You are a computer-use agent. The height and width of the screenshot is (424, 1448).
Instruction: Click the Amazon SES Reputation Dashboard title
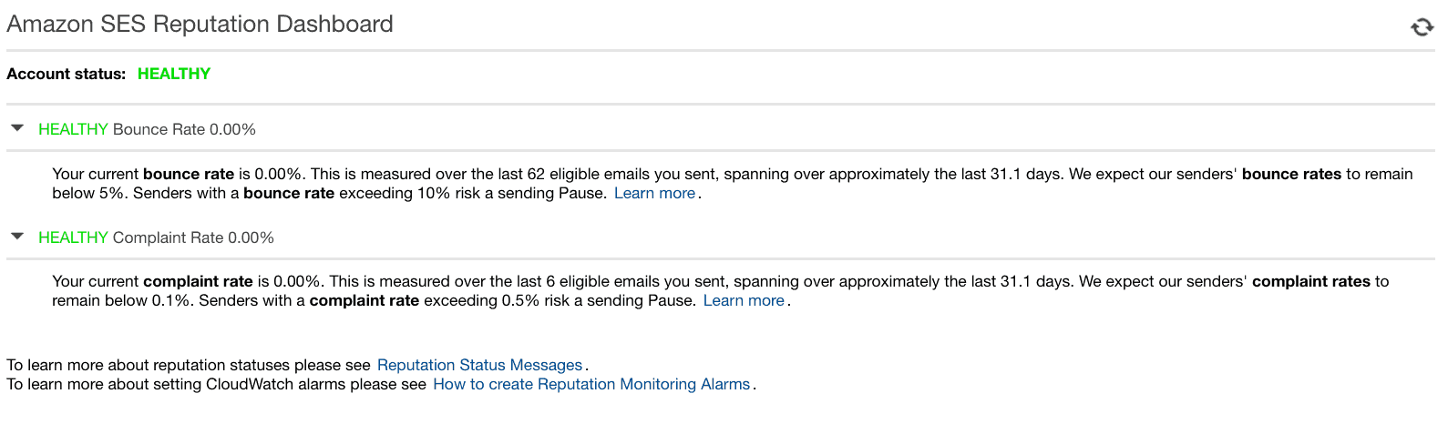(200, 25)
